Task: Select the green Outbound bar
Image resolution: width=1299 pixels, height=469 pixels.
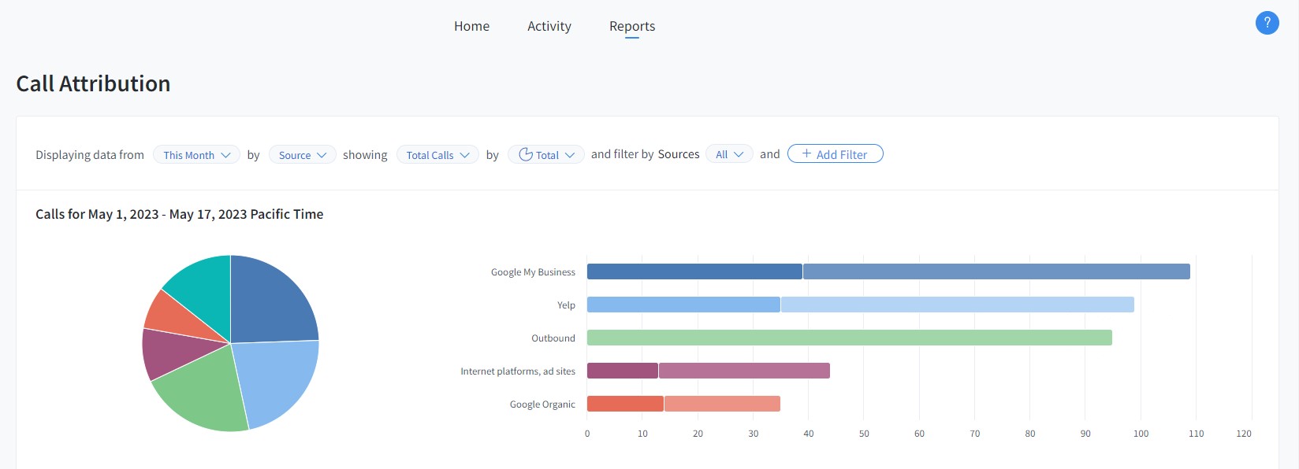Action: tap(849, 338)
